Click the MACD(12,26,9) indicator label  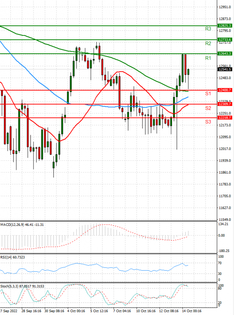pos(22,225)
